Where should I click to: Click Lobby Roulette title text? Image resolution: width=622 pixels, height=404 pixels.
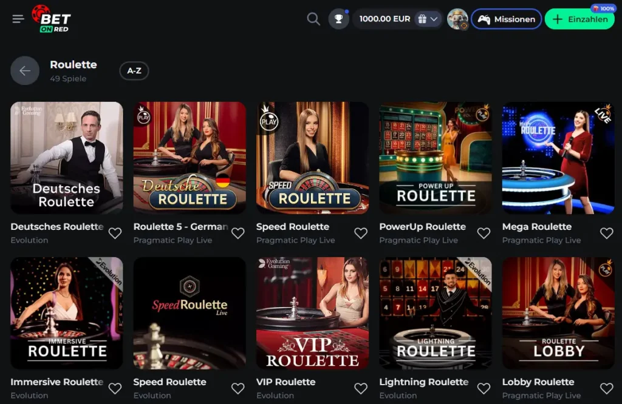[538, 382]
